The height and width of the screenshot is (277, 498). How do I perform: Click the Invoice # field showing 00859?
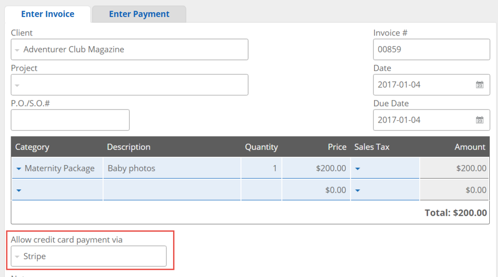click(431, 50)
